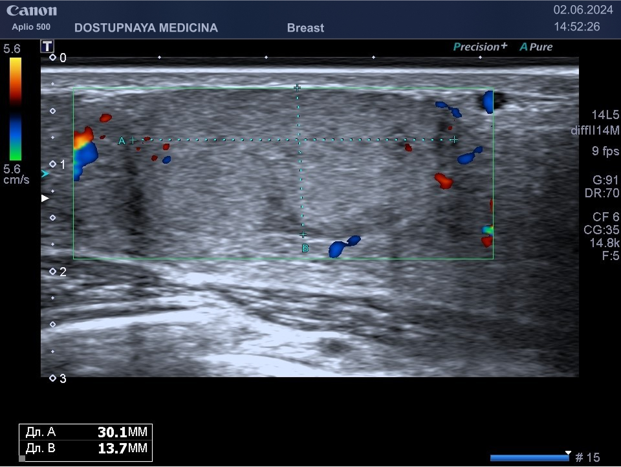Click the small gray square below measurement box
This screenshot has height=467, width=621.
(22, 459)
